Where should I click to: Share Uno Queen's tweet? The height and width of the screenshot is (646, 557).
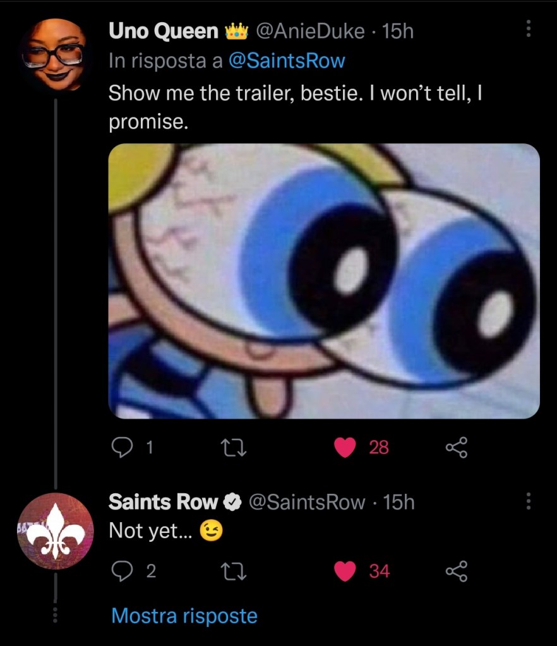[456, 448]
